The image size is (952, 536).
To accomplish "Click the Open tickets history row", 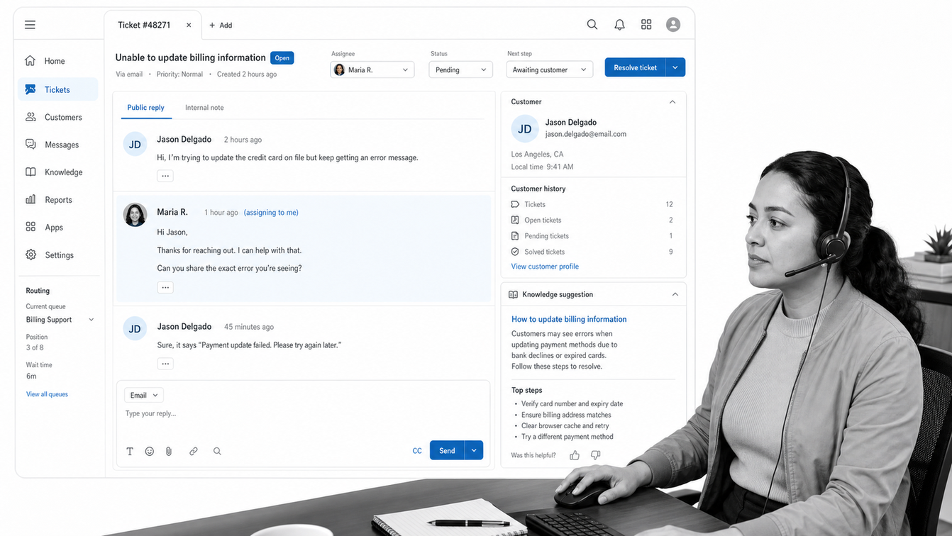I will (x=592, y=220).
